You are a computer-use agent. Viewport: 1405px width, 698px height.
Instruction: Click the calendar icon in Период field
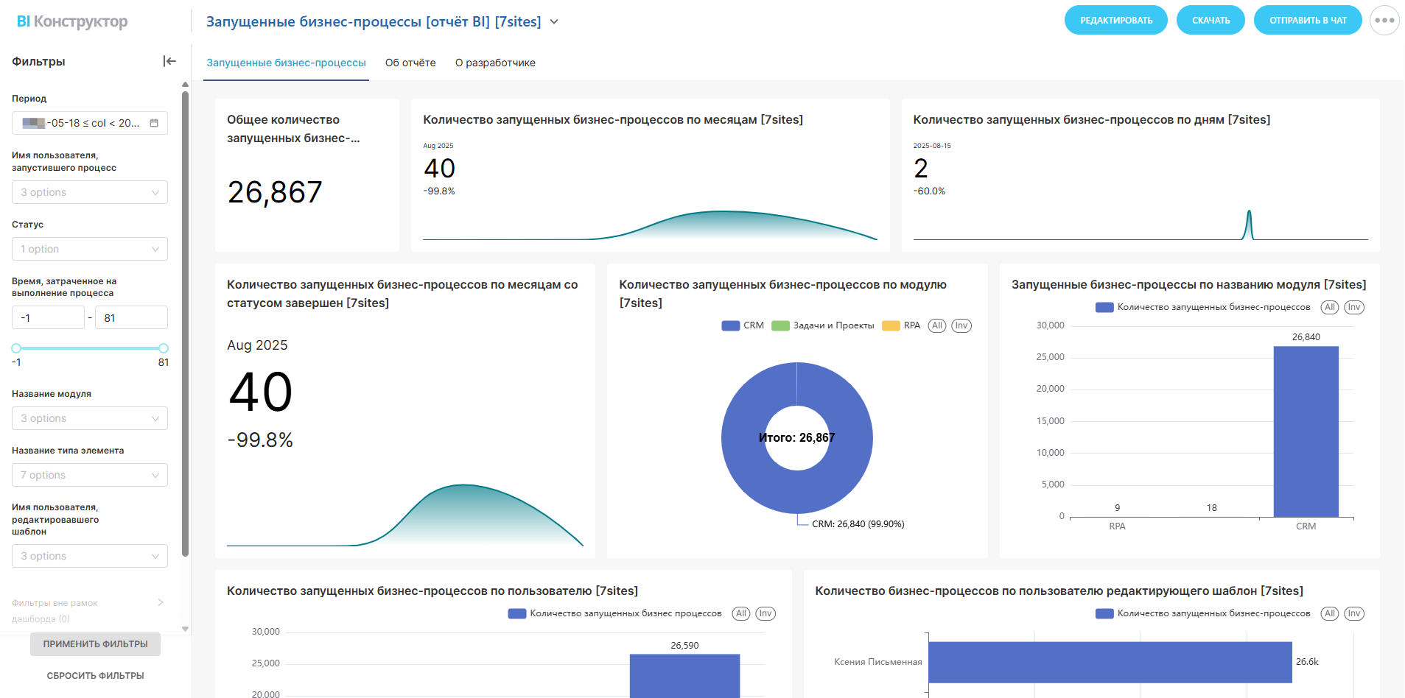tap(154, 123)
